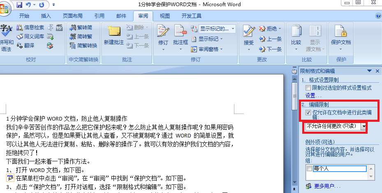Open the 引用 tab
382x193 pixels.
pyautogui.click(x=100, y=16)
